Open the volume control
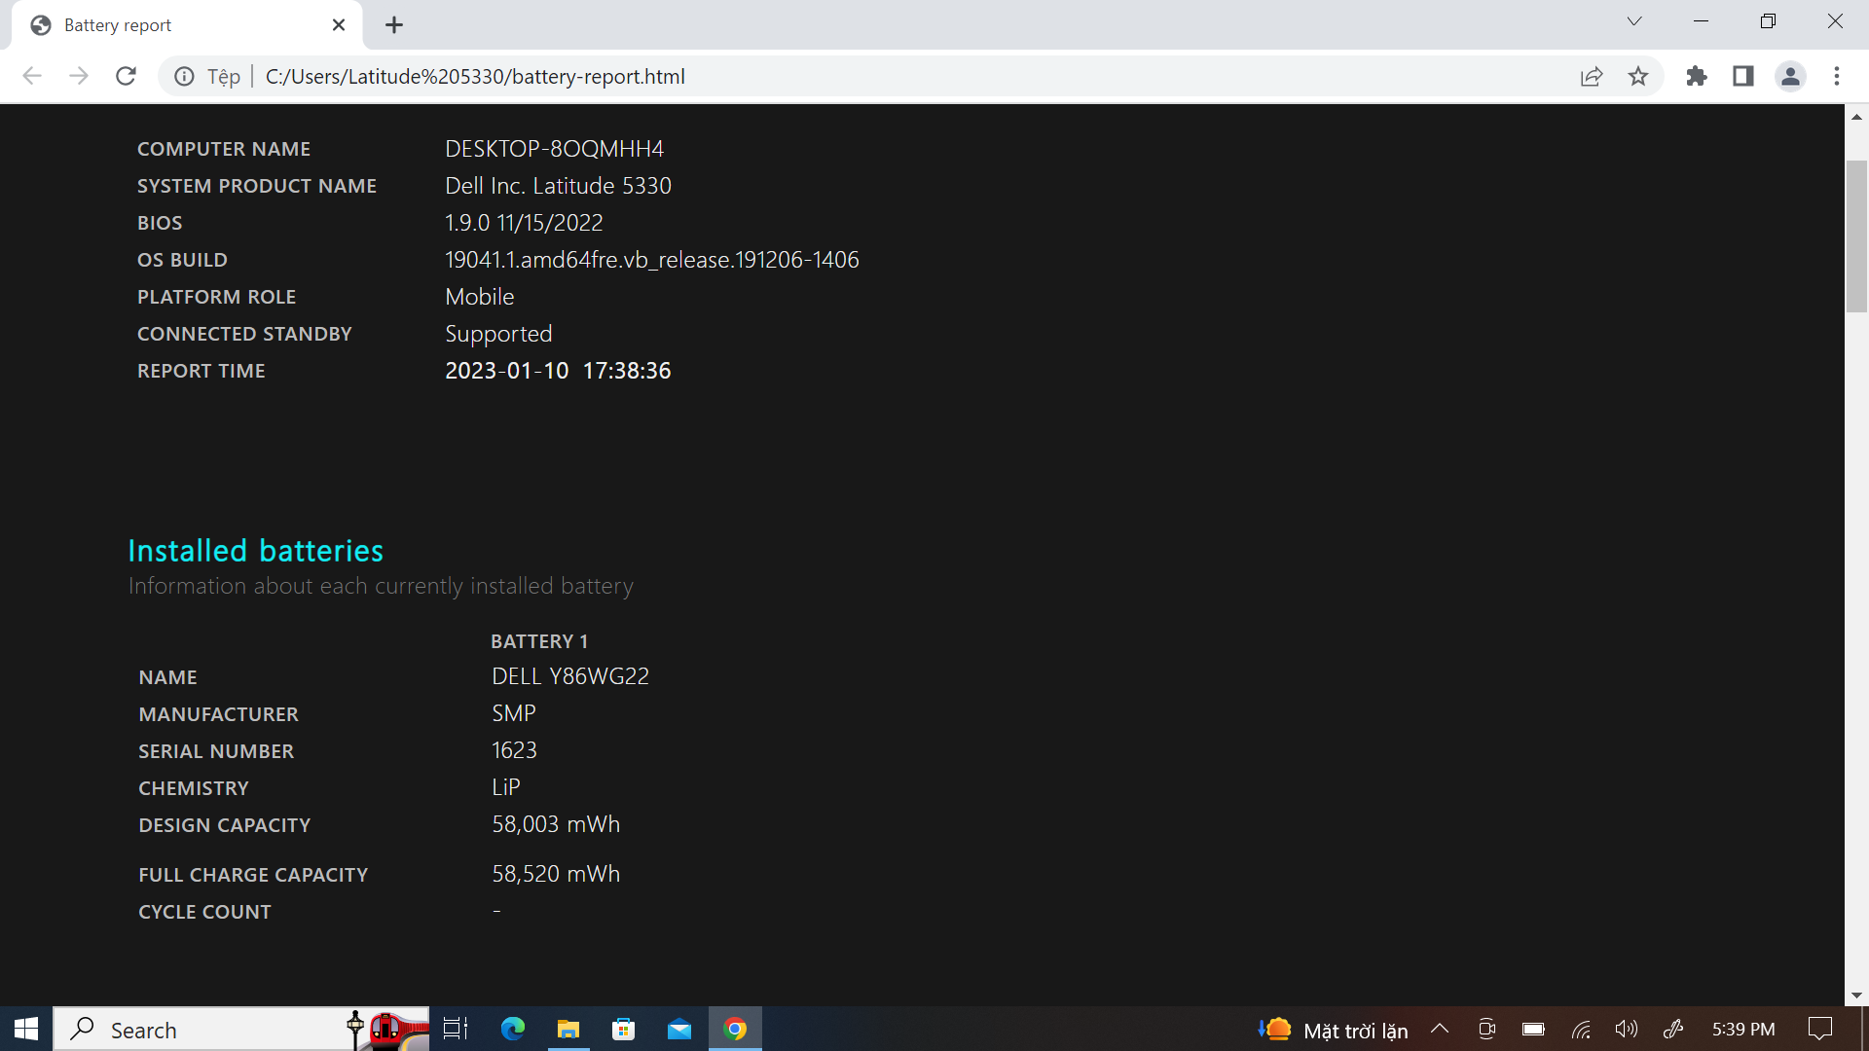The image size is (1869, 1051). coord(1626,1029)
